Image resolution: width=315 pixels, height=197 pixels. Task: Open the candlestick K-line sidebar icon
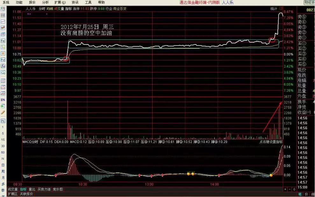[3, 28]
